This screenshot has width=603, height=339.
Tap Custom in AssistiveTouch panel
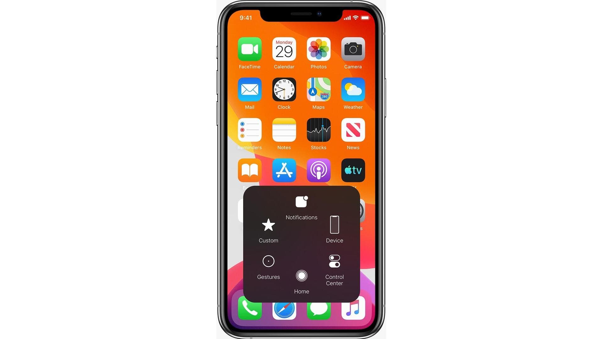pyautogui.click(x=269, y=230)
